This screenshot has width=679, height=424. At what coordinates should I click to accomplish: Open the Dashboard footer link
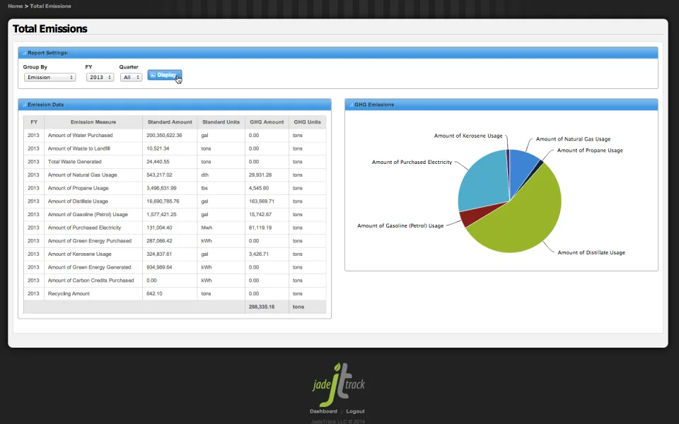click(x=323, y=411)
